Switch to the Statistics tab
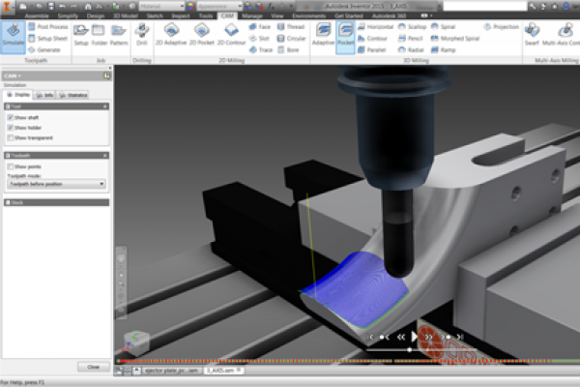The height and width of the screenshot is (387, 580). click(73, 95)
